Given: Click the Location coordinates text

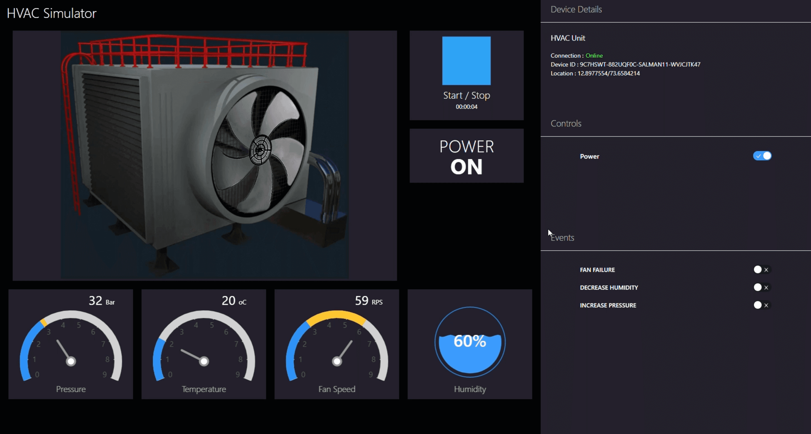Looking at the screenshot, I should pos(608,73).
